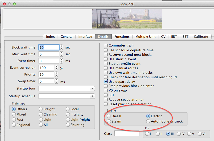Enable the Commuter train checkbox
This screenshot has width=214, height=141.
click(106, 45)
